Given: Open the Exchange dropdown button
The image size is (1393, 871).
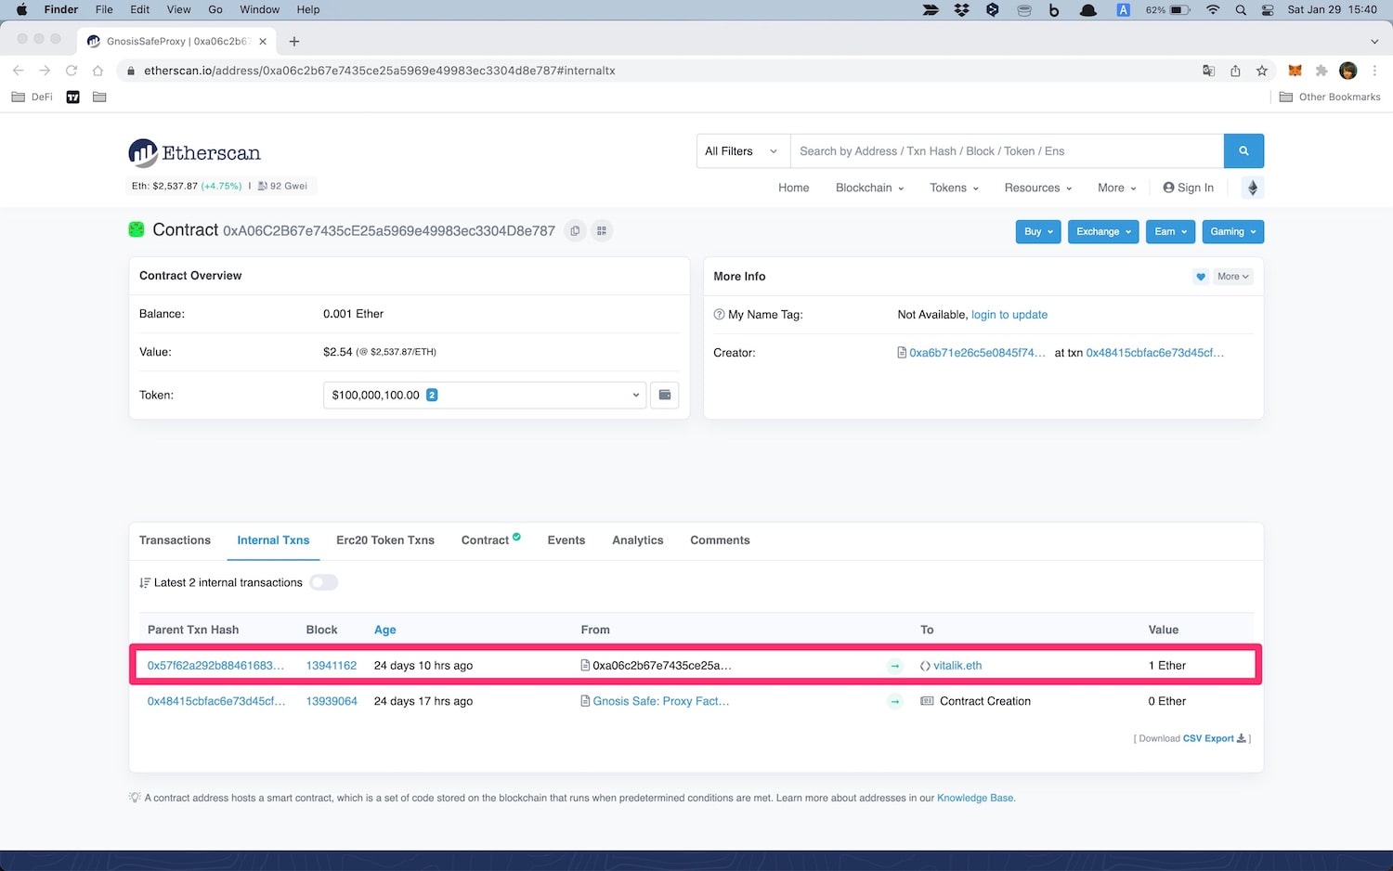Looking at the screenshot, I should pyautogui.click(x=1103, y=231).
